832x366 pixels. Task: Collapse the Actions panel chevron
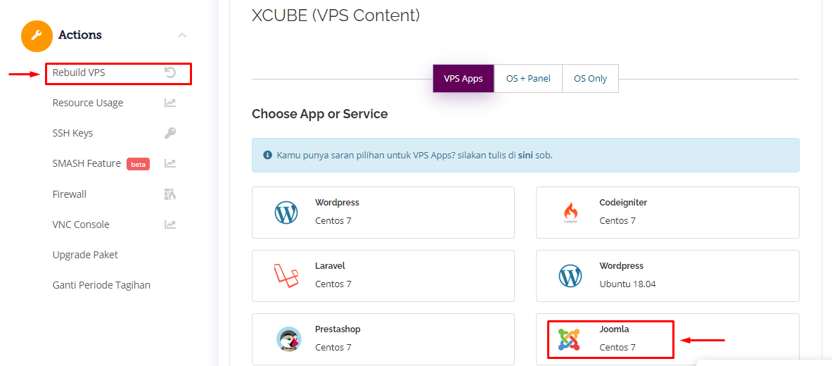coord(182,36)
